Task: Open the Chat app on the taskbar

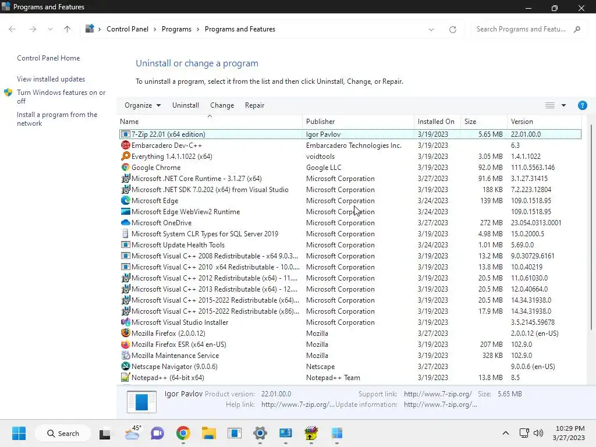Action: 157,433
